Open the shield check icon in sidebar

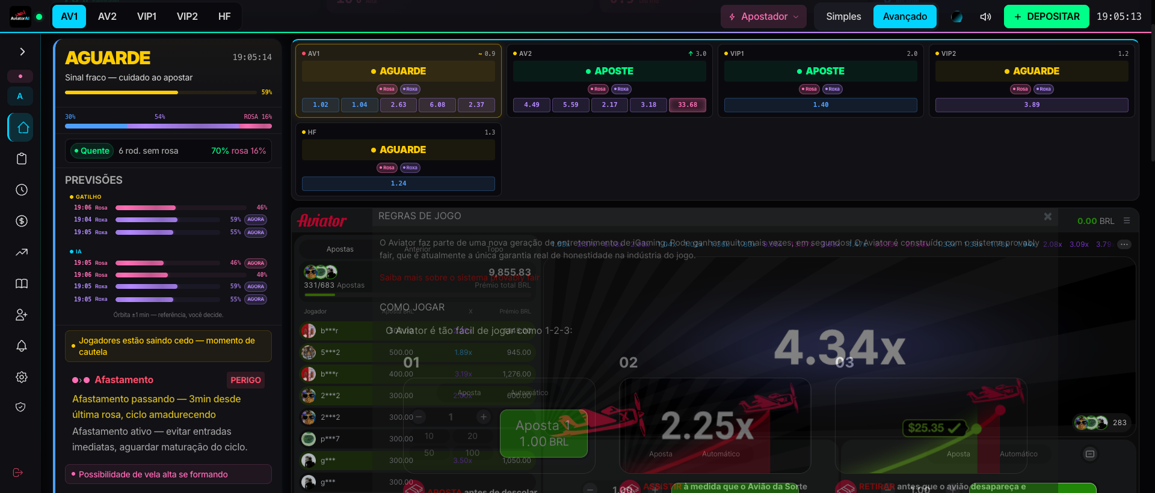tap(20, 407)
